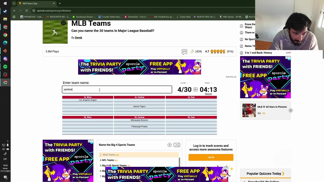Image resolution: width=324 pixels, height=182 pixels.
Task: Click the Give Up link
Action: (208, 94)
